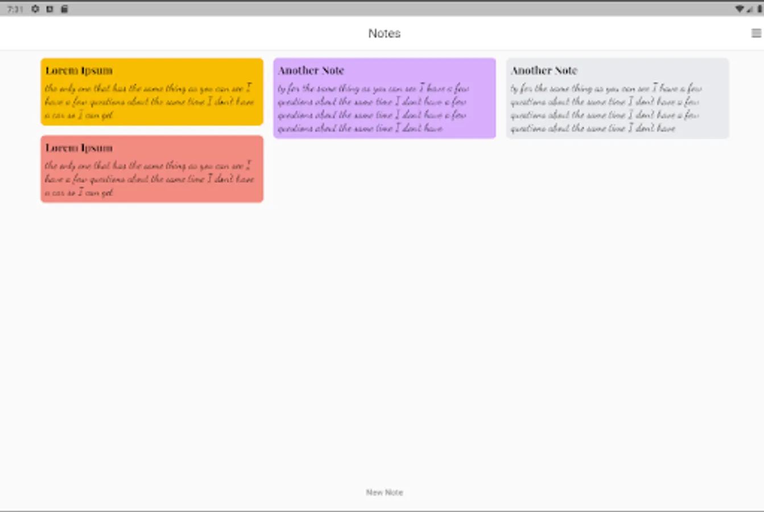The width and height of the screenshot is (764, 512).
Task: Tap the settings gear in the status bar
Action: [35, 9]
